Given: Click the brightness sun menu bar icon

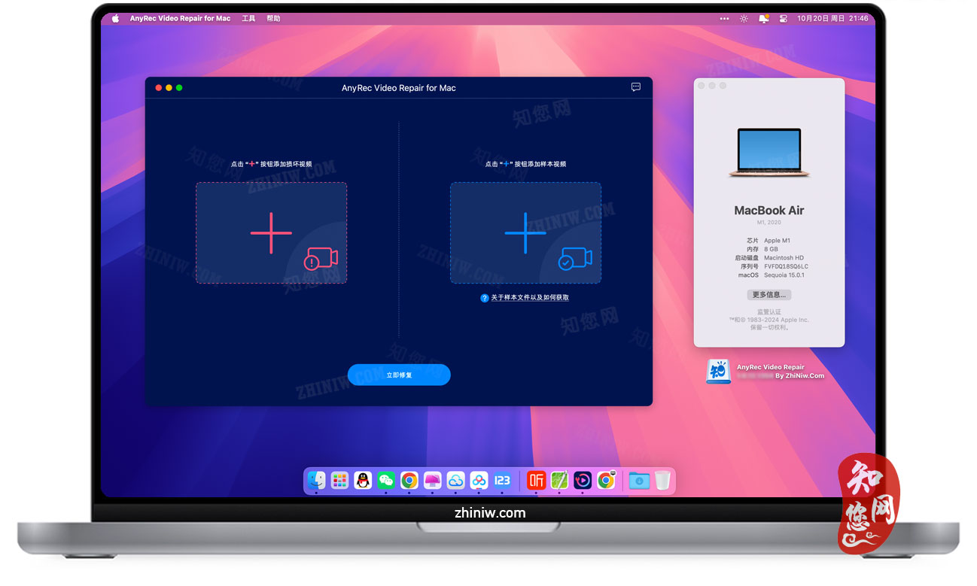Looking at the screenshot, I should coord(744,18).
